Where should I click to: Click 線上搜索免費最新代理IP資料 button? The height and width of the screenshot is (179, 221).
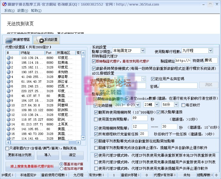[x=32, y=166]
